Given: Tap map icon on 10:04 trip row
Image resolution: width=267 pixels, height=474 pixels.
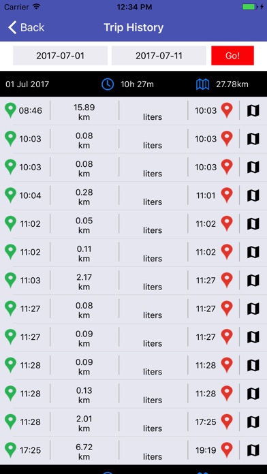Looking at the screenshot, I should point(253,195).
